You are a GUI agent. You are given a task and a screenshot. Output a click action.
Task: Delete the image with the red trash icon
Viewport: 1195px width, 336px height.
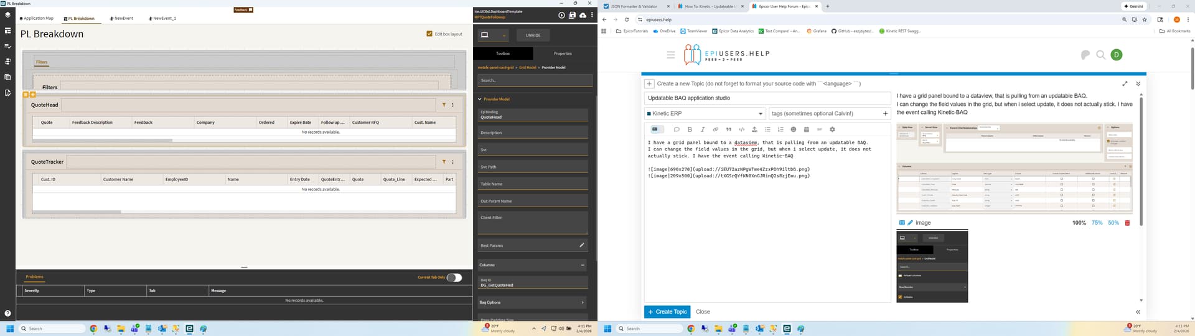coord(1127,223)
